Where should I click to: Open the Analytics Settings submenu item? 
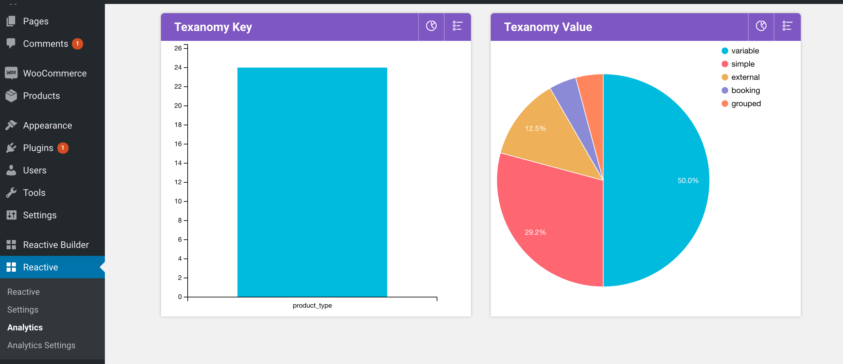pyautogui.click(x=41, y=345)
